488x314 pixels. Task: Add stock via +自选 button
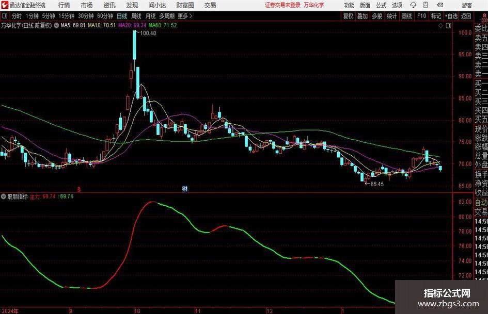point(451,16)
